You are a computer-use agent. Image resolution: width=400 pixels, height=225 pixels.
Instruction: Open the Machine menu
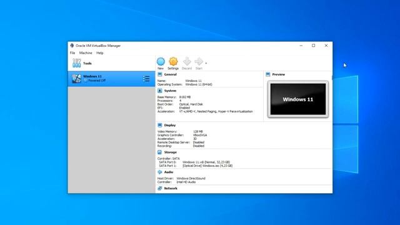tap(86, 52)
